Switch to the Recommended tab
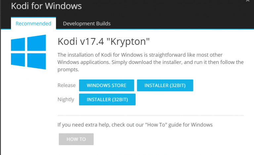 [x=33, y=24]
